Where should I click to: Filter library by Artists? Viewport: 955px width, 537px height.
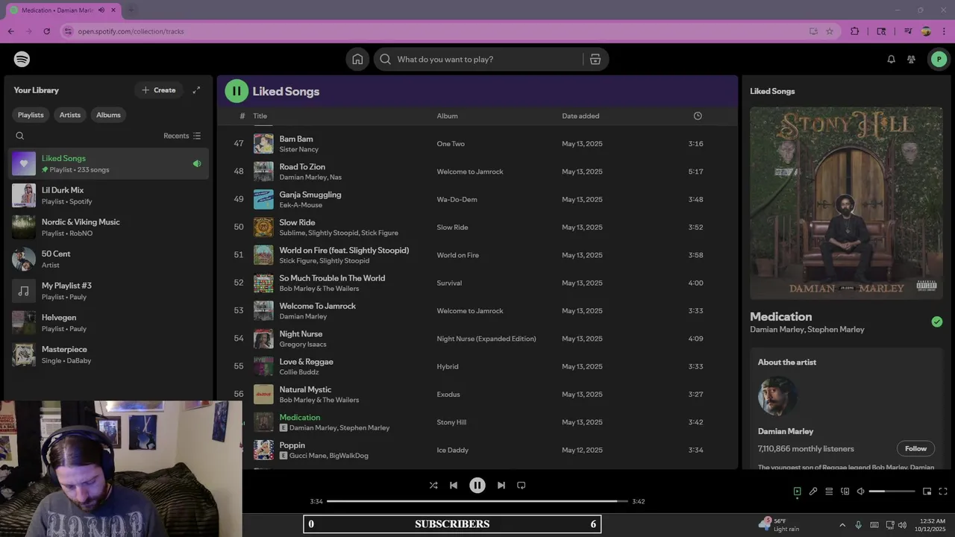pos(70,115)
